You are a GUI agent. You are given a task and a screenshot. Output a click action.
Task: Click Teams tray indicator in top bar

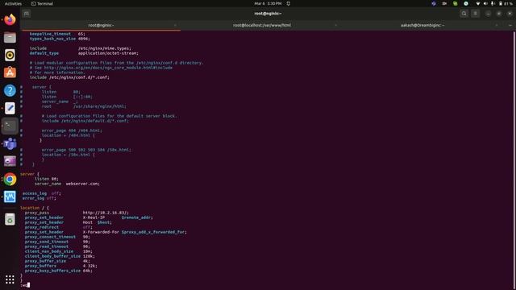pyautogui.click(x=434, y=3)
